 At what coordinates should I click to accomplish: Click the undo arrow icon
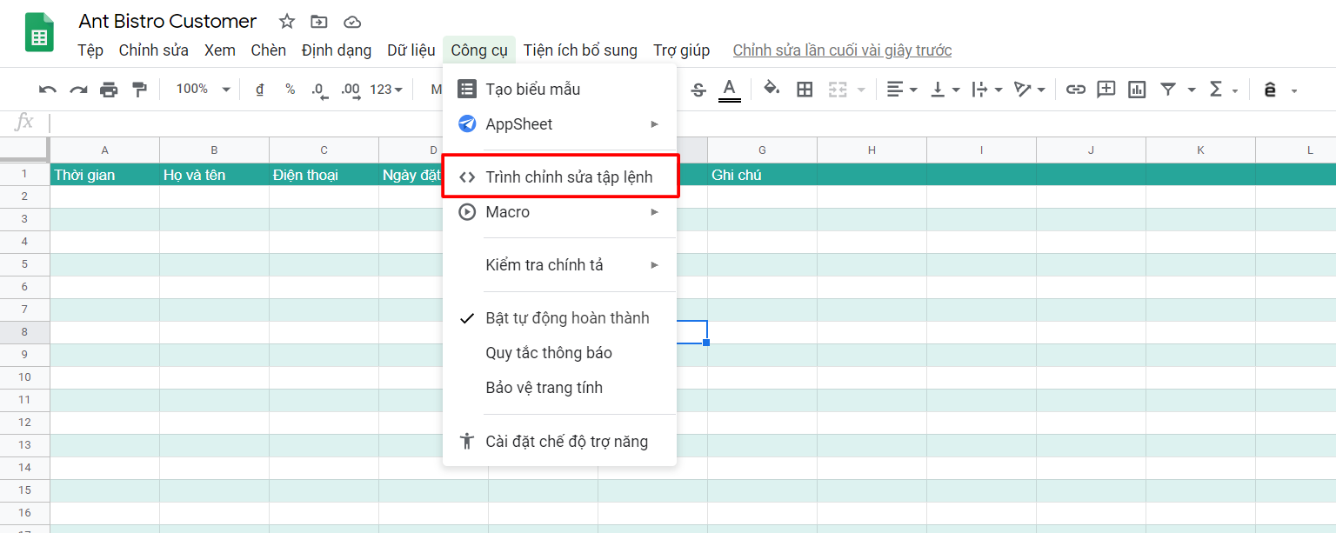[x=48, y=89]
